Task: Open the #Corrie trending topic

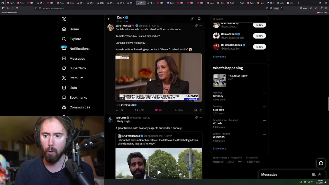Action: (218, 124)
